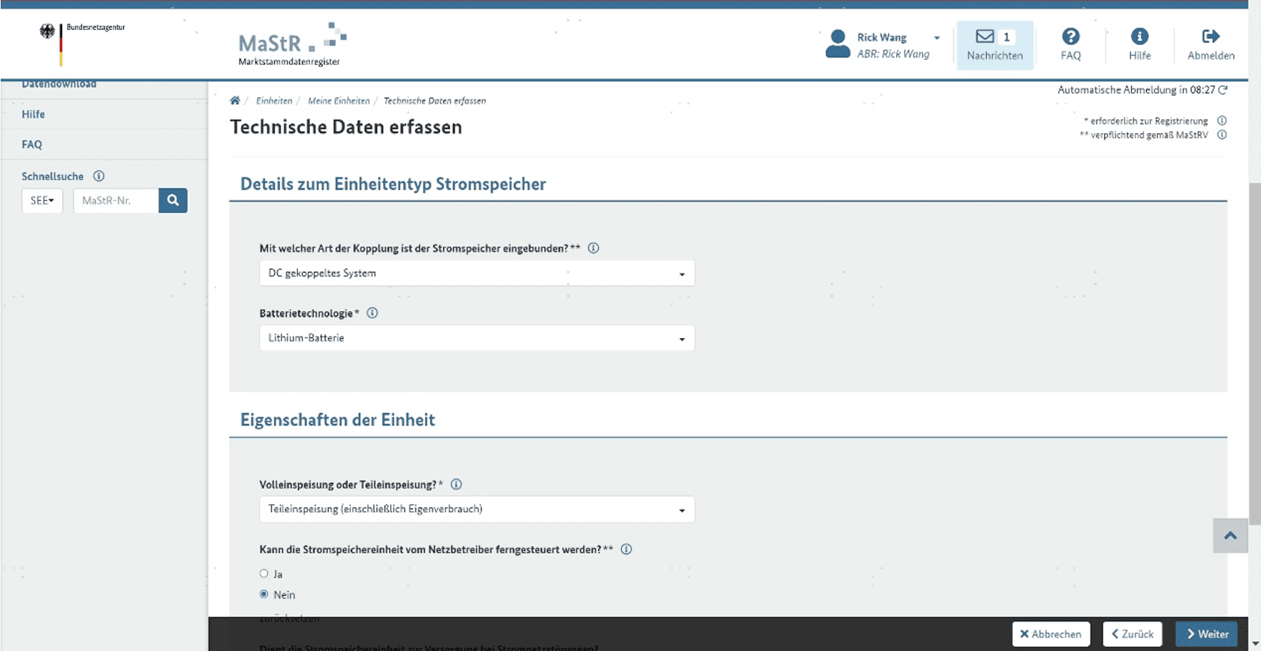Select the Ja radio button
Image resolution: width=1261 pixels, height=651 pixels.
264,574
